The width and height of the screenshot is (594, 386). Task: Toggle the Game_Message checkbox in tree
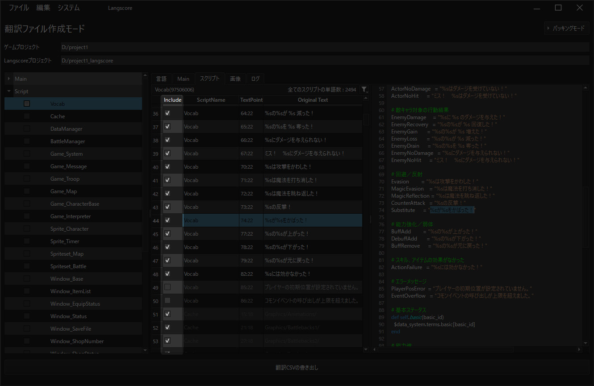click(27, 166)
